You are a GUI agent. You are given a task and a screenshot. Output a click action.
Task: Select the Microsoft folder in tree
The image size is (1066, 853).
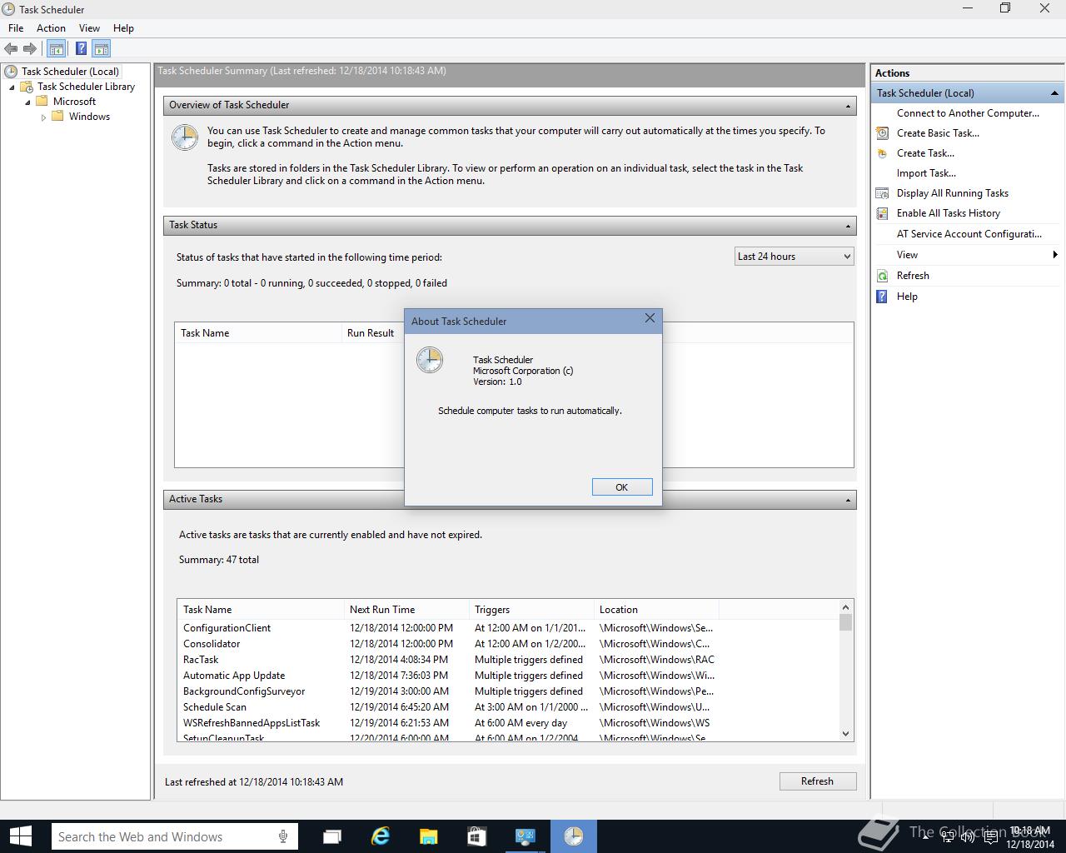(x=74, y=102)
